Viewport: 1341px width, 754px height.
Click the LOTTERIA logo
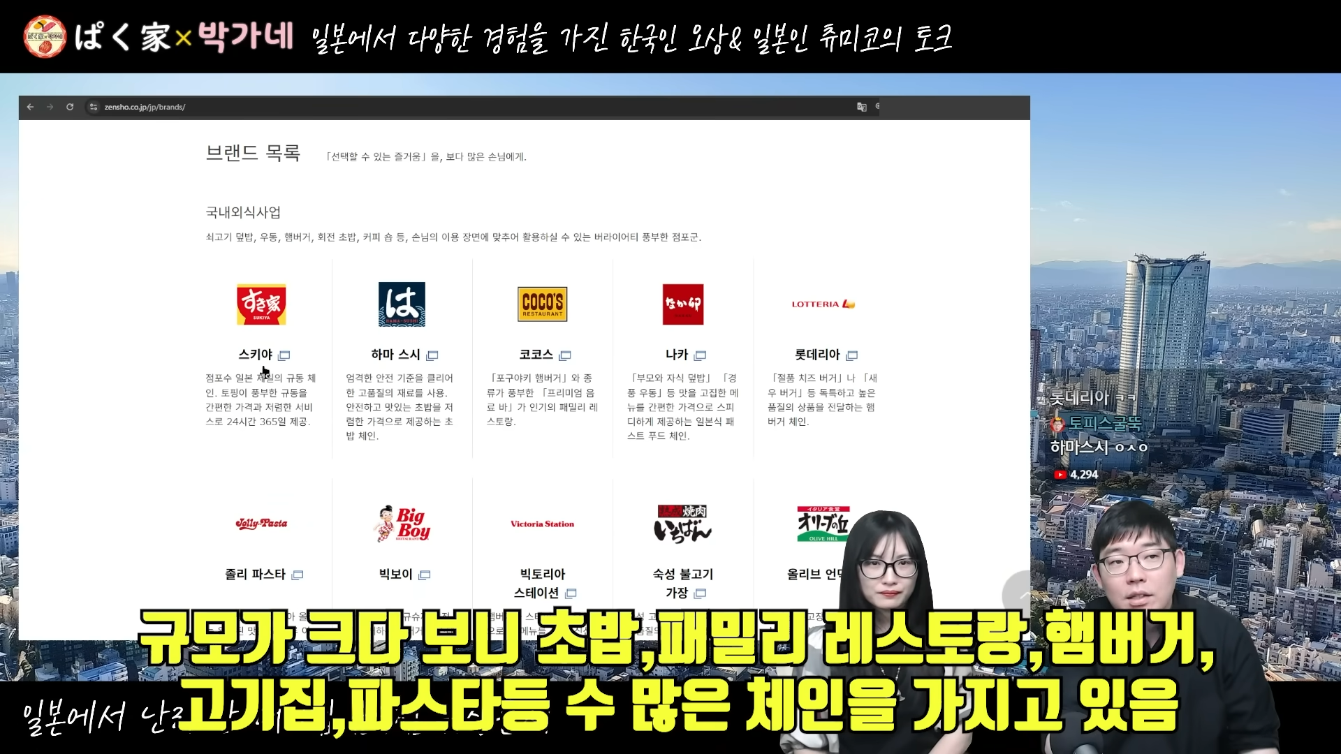823,304
